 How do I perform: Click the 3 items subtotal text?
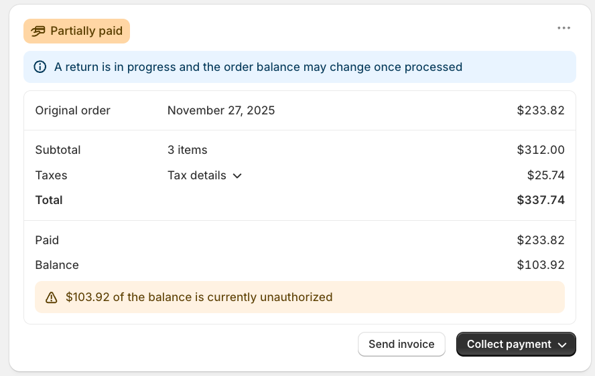[187, 150]
